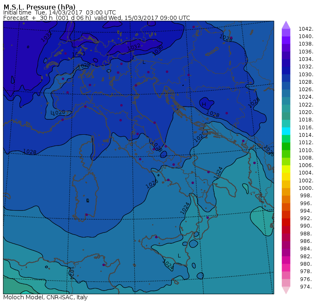Screen dimensions: 315x303
Task: Select yellow legend swatch between 1004 and 1006
Action: pyautogui.click(x=286, y=169)
